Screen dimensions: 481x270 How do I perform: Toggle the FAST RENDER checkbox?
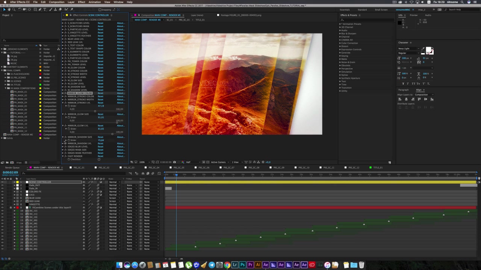click(99, 159)
